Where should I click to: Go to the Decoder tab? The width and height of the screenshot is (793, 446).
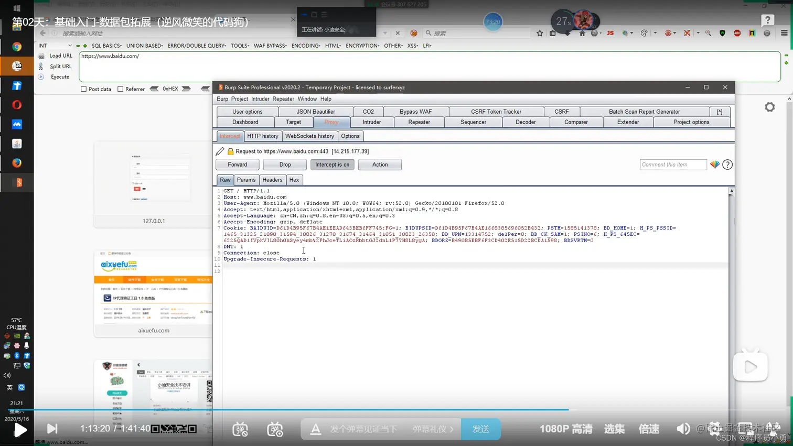pyautogui.click(x=526, y=122)
